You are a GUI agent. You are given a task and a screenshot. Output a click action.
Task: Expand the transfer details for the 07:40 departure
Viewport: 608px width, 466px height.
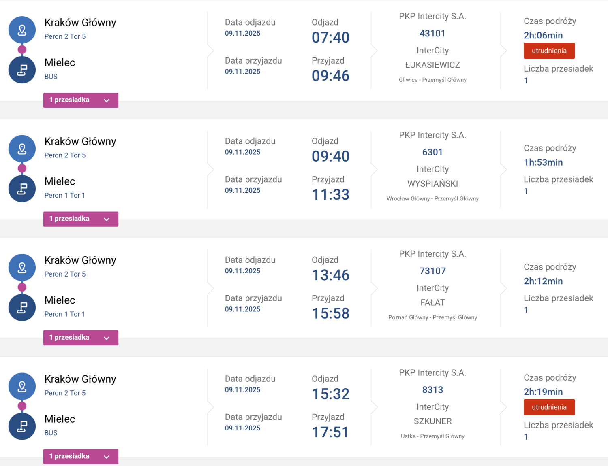(x=81, y=100)
